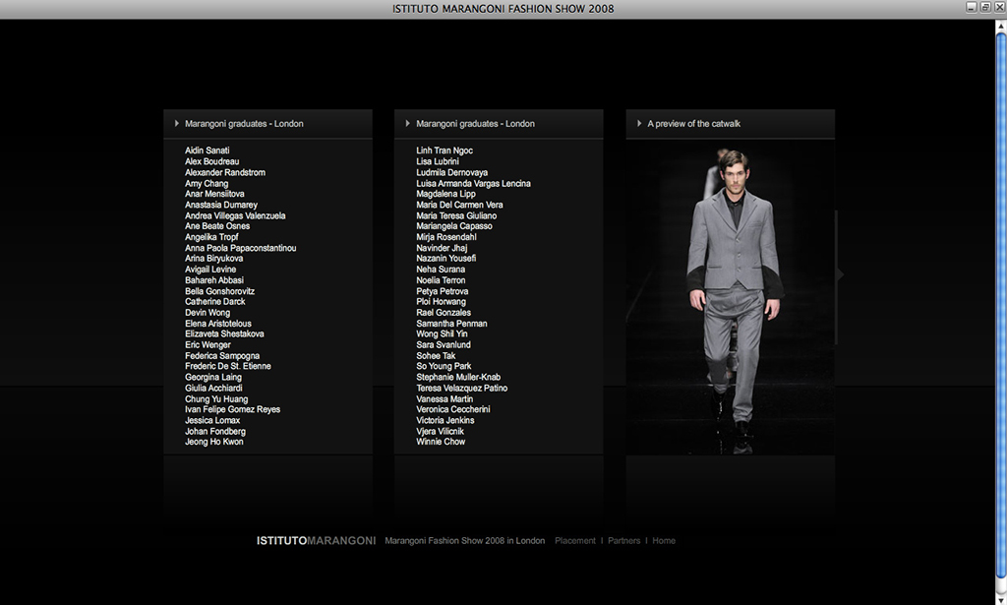The image size is (1007, 605).
Task: Select Avigail Levine
Action: point(210,270)
